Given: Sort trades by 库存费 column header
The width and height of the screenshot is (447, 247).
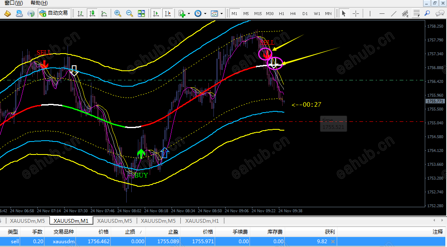Looking at the screenshot, I should tap(275, 232).
